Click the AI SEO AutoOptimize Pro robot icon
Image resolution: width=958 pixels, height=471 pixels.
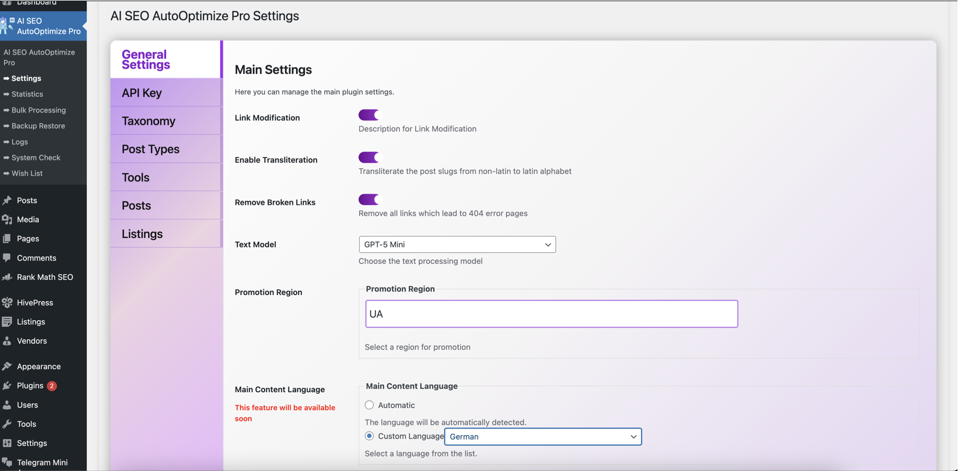(x=7, y=25)
